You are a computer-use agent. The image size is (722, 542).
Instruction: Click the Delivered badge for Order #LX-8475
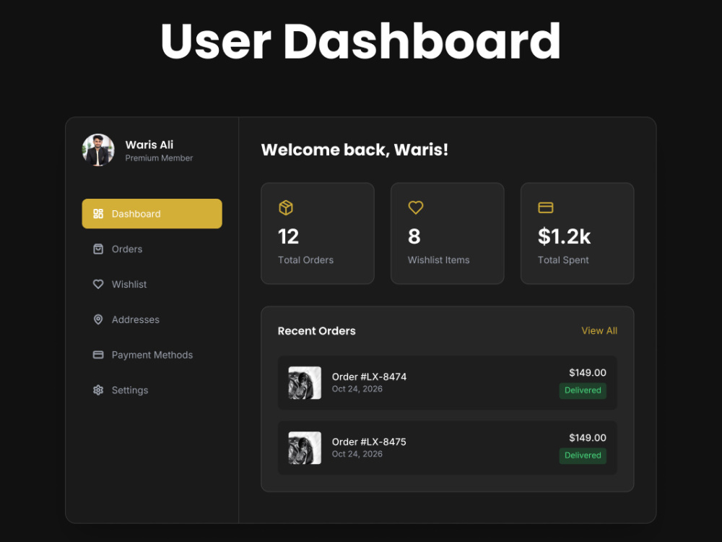(583, 455)
